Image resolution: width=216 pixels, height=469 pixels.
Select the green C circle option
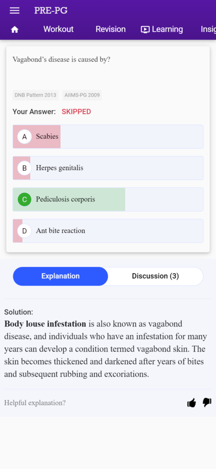coord(25,200)
